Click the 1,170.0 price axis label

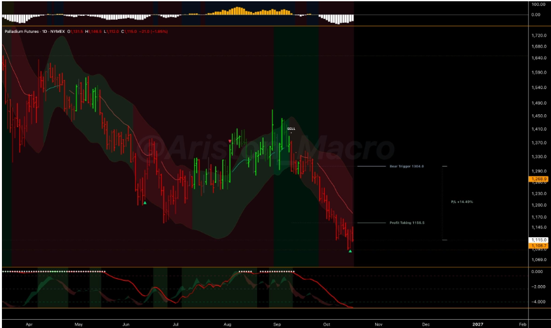click(x=539, y=217)
